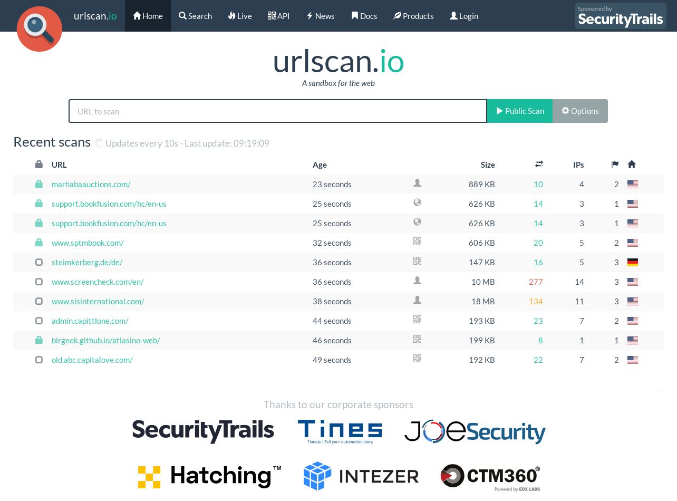Screen dimensions: 677x501
Task: Open the News nav item
Action: 321,16
